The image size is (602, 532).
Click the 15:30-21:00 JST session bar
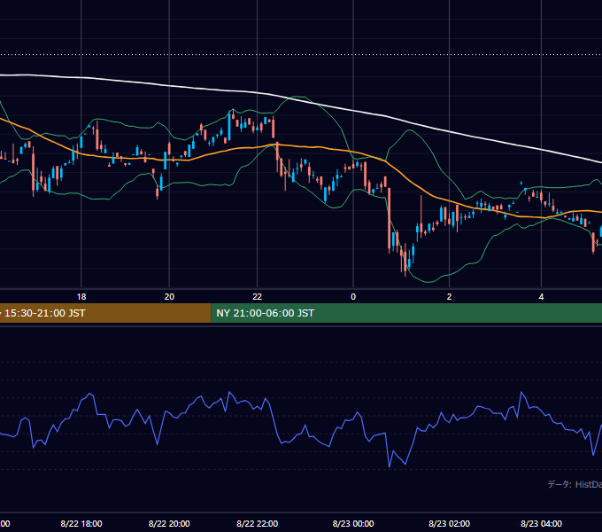pos(105,313)
